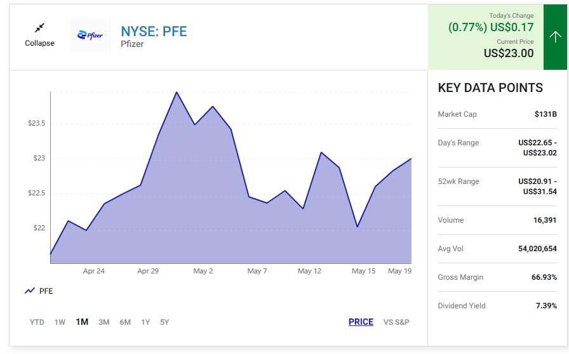This screenshot has height=354, width=569.
Task: Click the 52wk Range label
Action: pos(459,181)
